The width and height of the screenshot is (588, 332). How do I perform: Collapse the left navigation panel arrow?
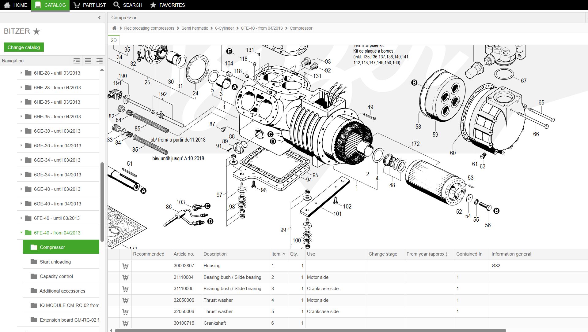point(99,18)
